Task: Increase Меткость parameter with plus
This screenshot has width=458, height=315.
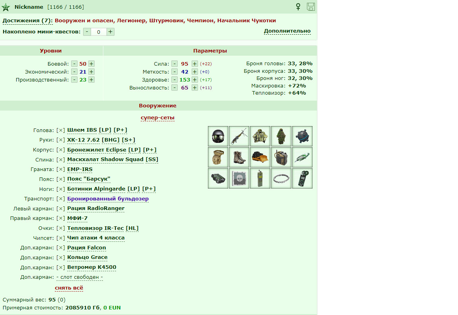Action: (195, 72)
